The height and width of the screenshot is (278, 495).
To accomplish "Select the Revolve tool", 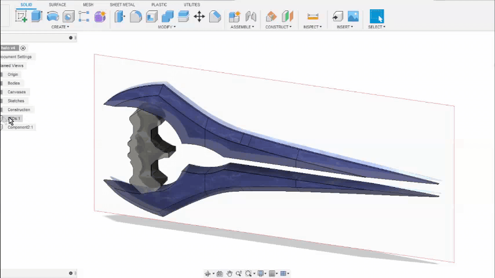I will point(53,16).
